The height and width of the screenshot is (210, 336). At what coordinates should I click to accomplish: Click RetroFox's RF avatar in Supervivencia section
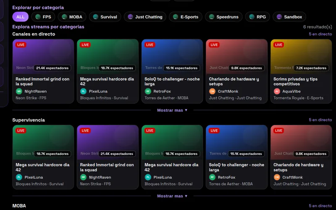click(x=213, y=177)
